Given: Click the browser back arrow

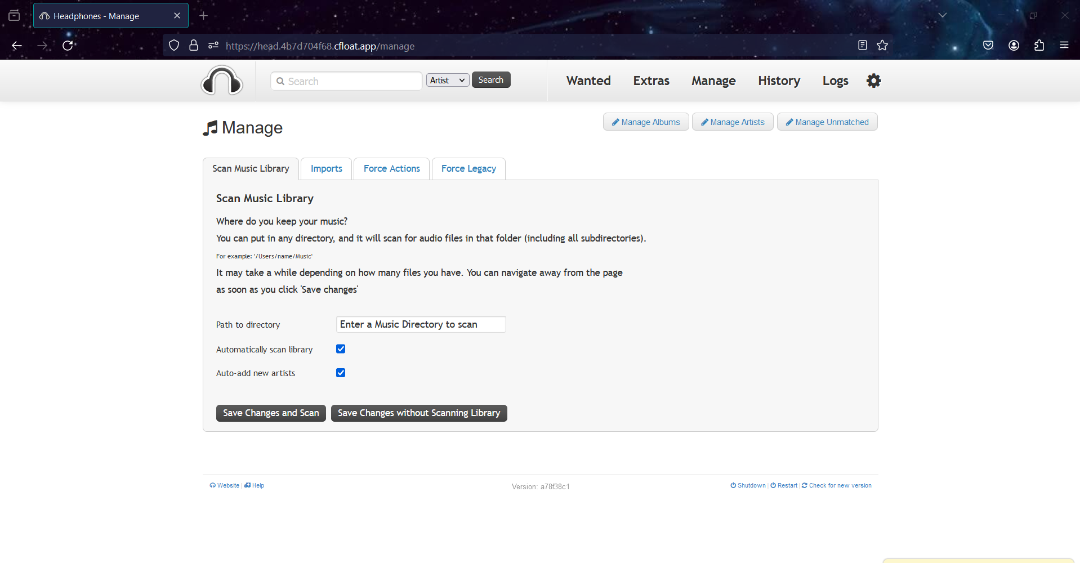Looking at the screenshot, I should point(17,46).
